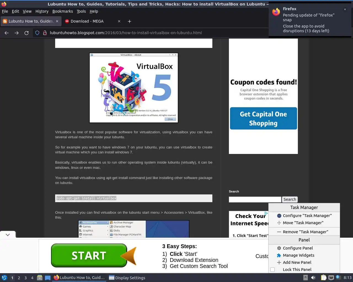Click the AdChoices icon on speed test ad

(266, 213)
